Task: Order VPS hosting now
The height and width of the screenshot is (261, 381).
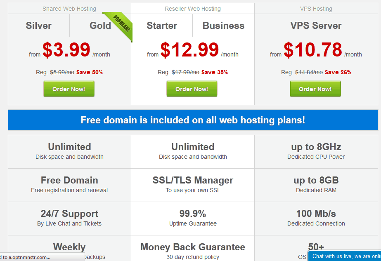Action: pos(315,89)
